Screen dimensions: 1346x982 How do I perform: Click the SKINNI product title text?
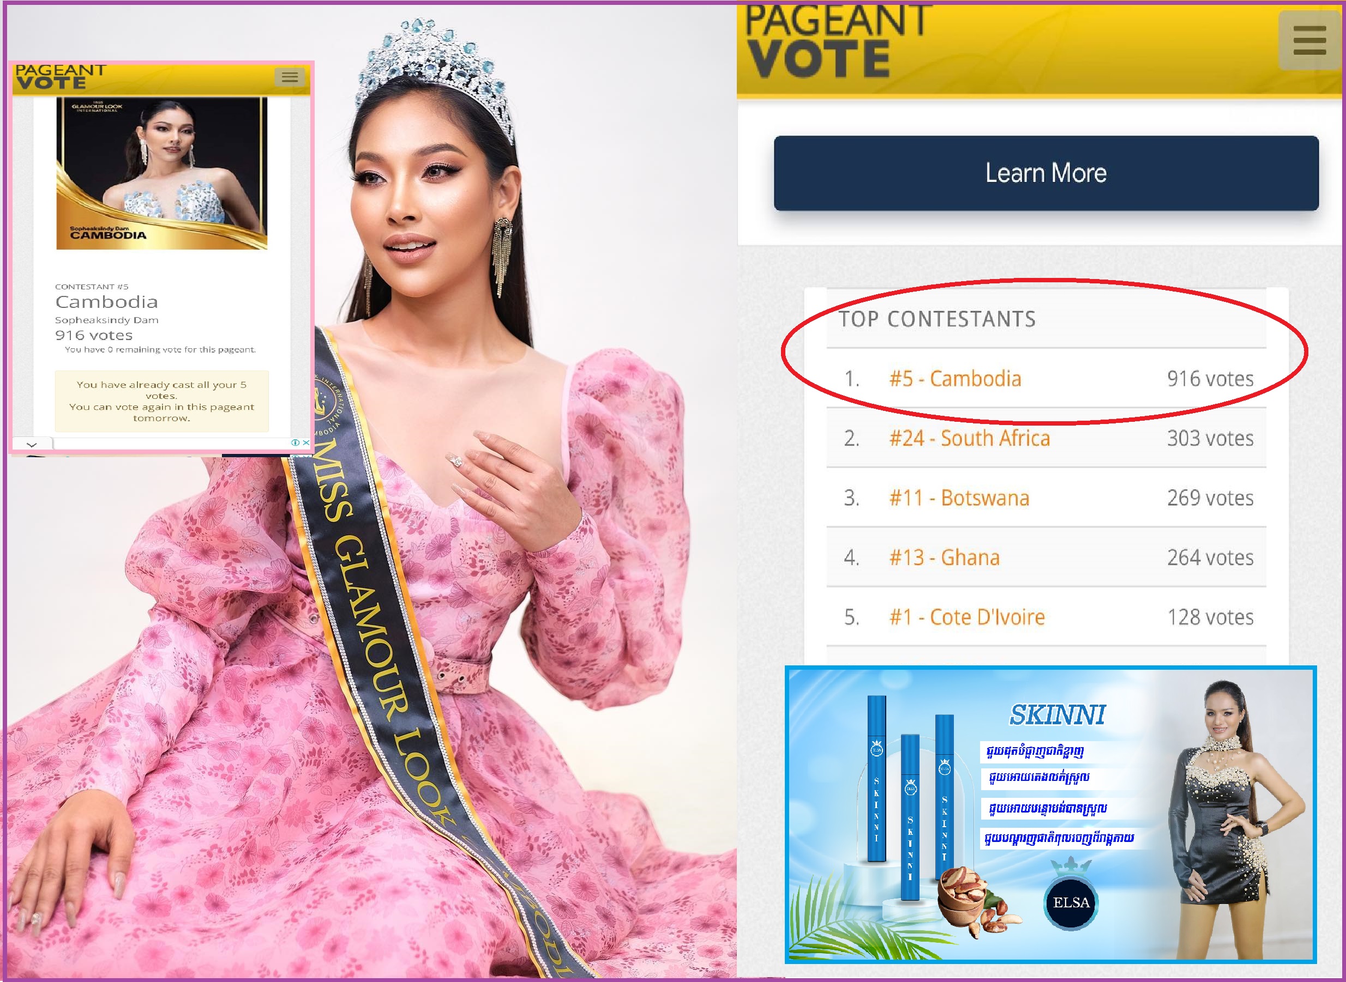pyautogui.click(x=1057, y=715)
